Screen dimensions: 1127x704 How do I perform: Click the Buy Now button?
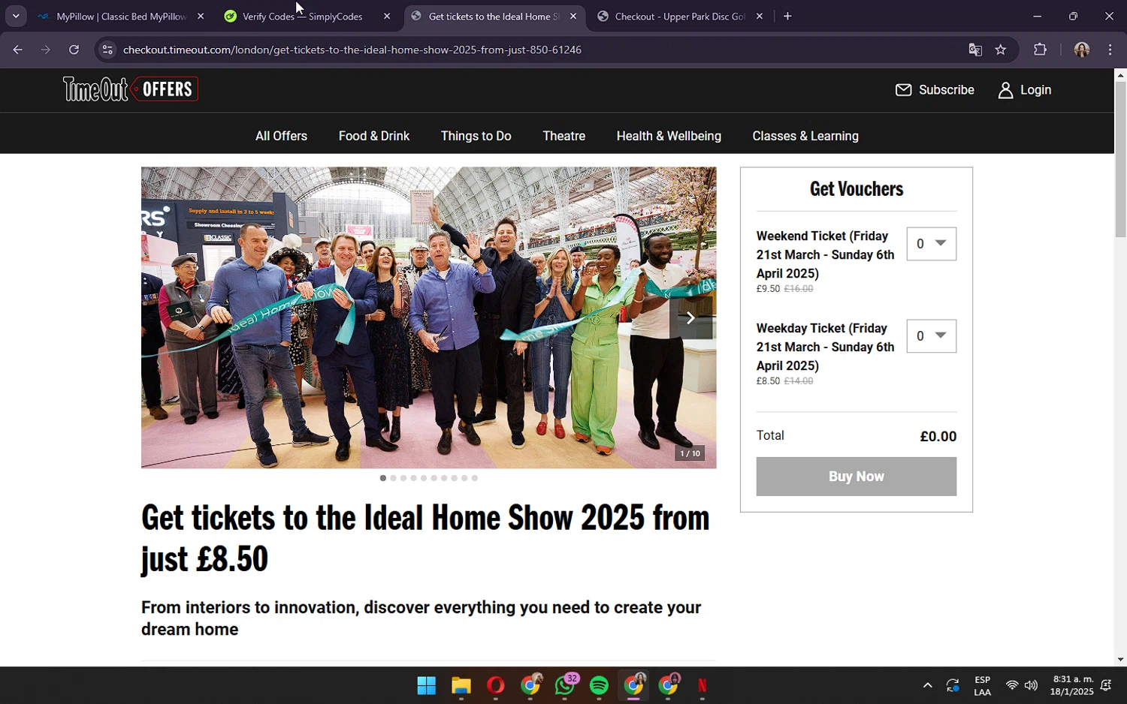click(x=857, y=477)
